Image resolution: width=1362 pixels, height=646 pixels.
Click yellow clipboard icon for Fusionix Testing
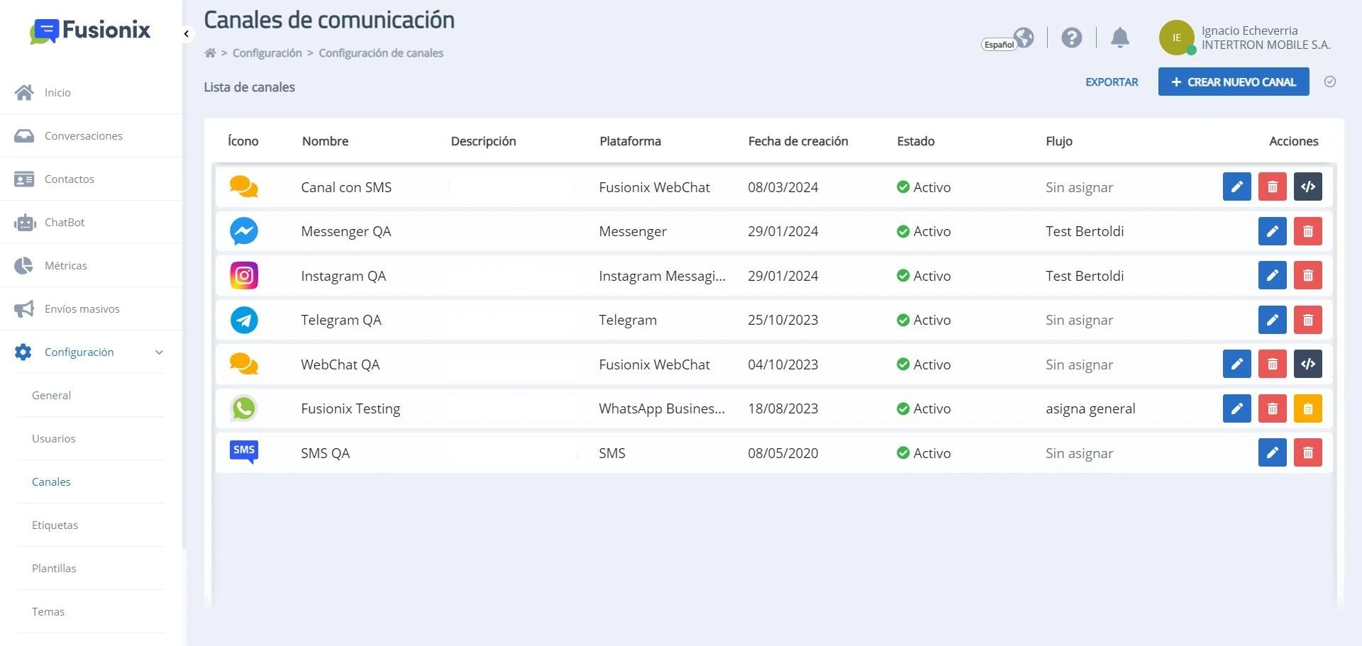1307,408
